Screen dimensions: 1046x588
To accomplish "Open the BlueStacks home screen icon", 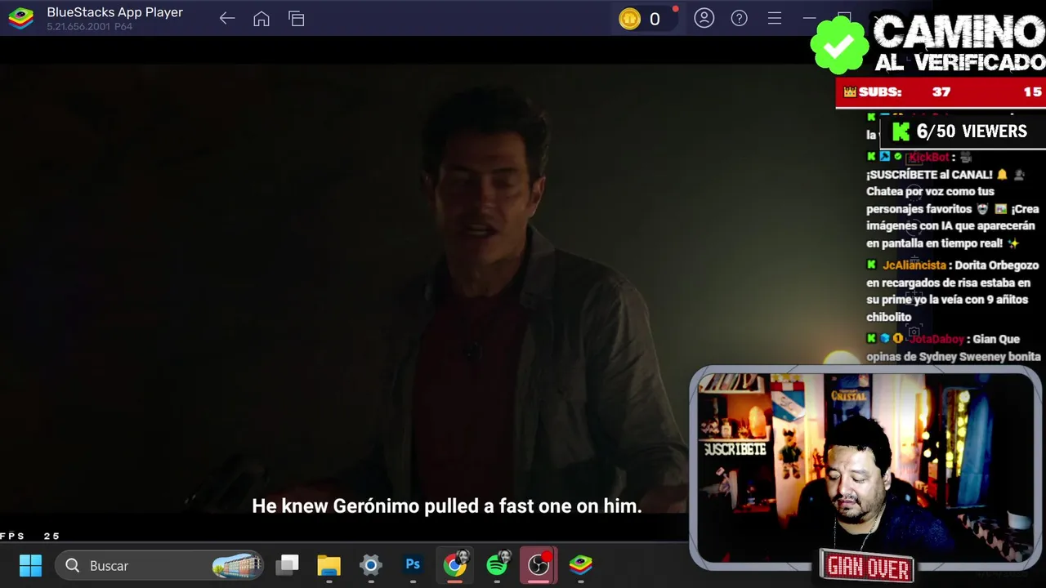I will click(x=261, y=19).
